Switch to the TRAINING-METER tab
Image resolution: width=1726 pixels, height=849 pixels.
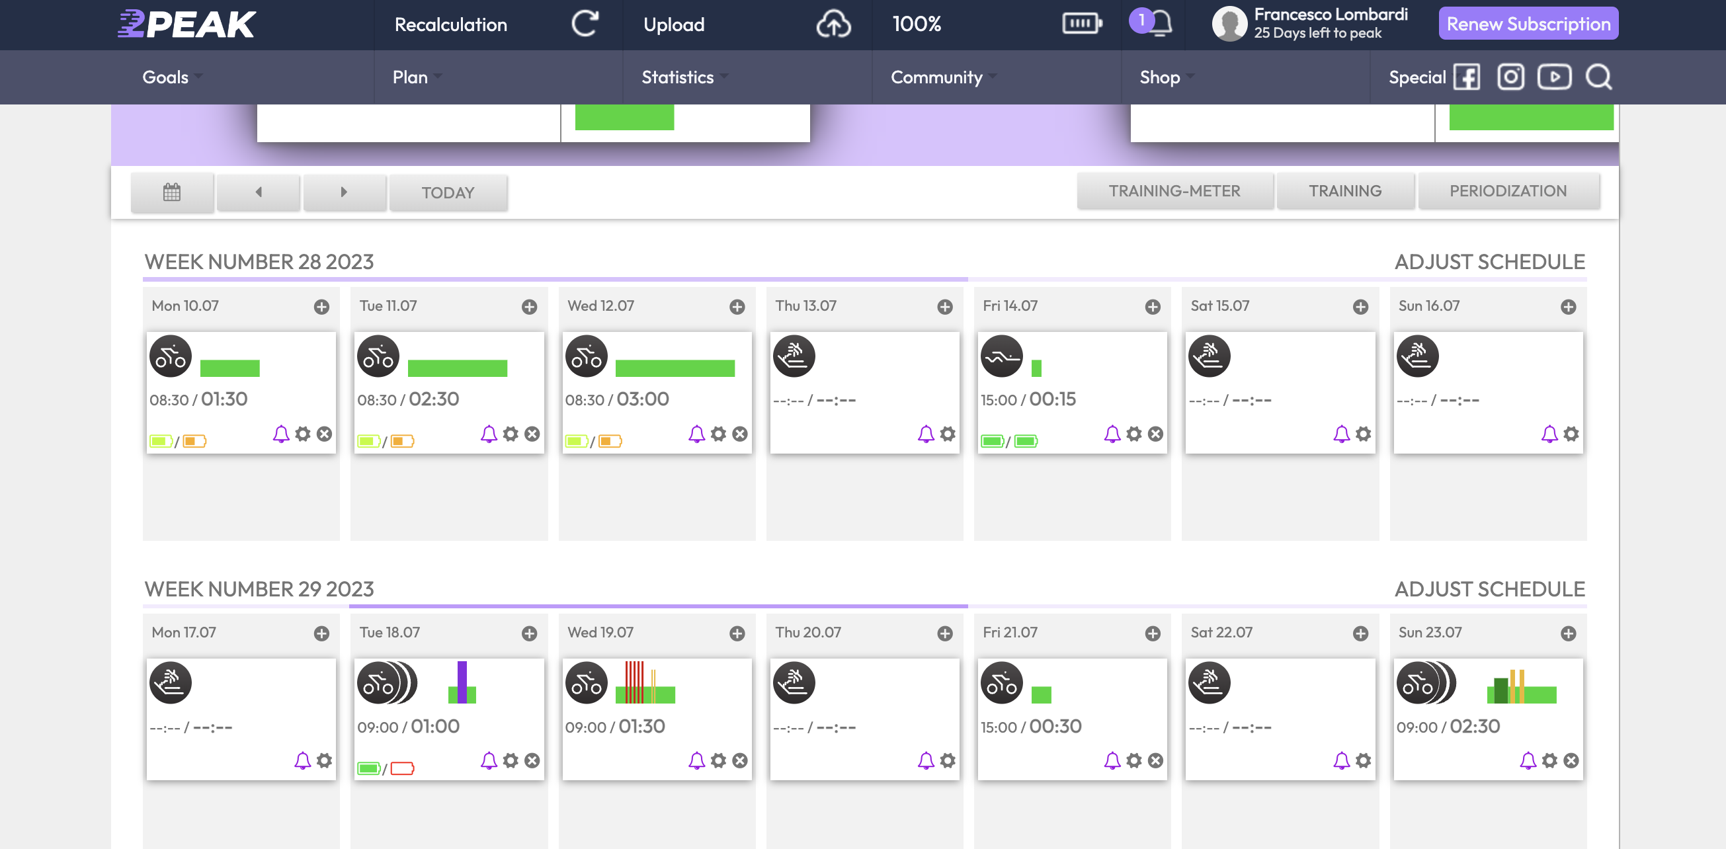1174,191
